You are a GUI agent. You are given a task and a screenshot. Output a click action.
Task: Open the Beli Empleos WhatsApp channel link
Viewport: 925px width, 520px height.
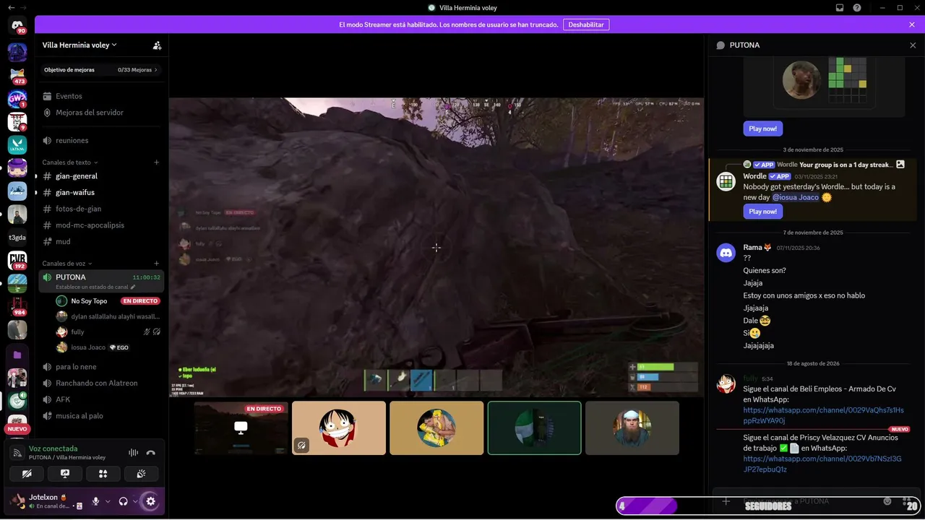(823, 415)
